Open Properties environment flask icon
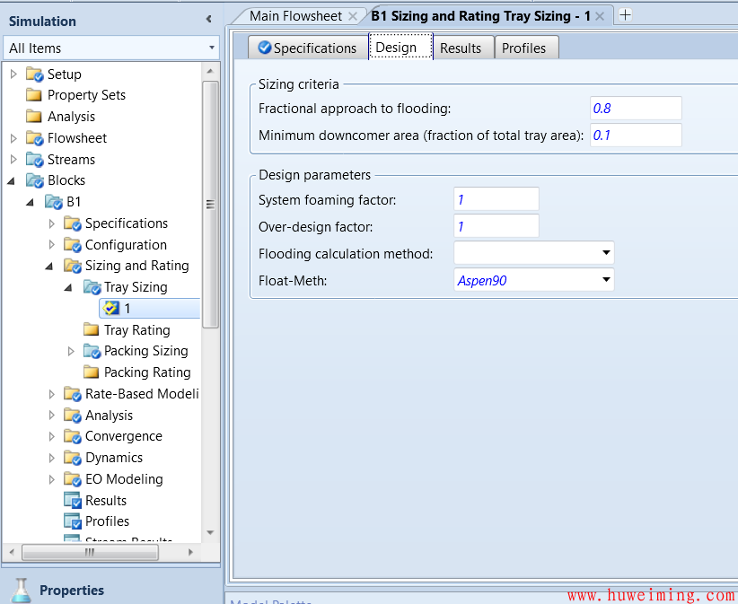The height and width of the screenshot is (604, 738). [x=21, y=591]
